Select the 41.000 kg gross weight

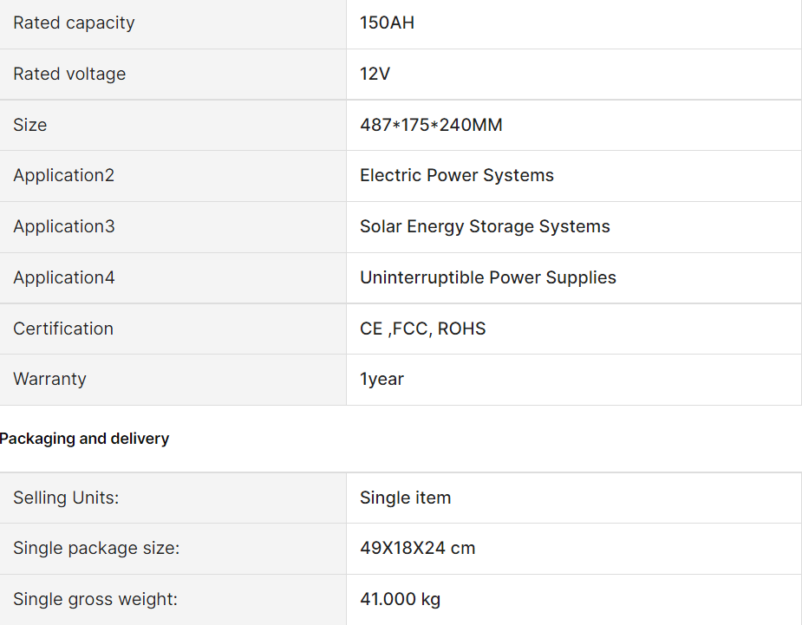tap(401, 600)
